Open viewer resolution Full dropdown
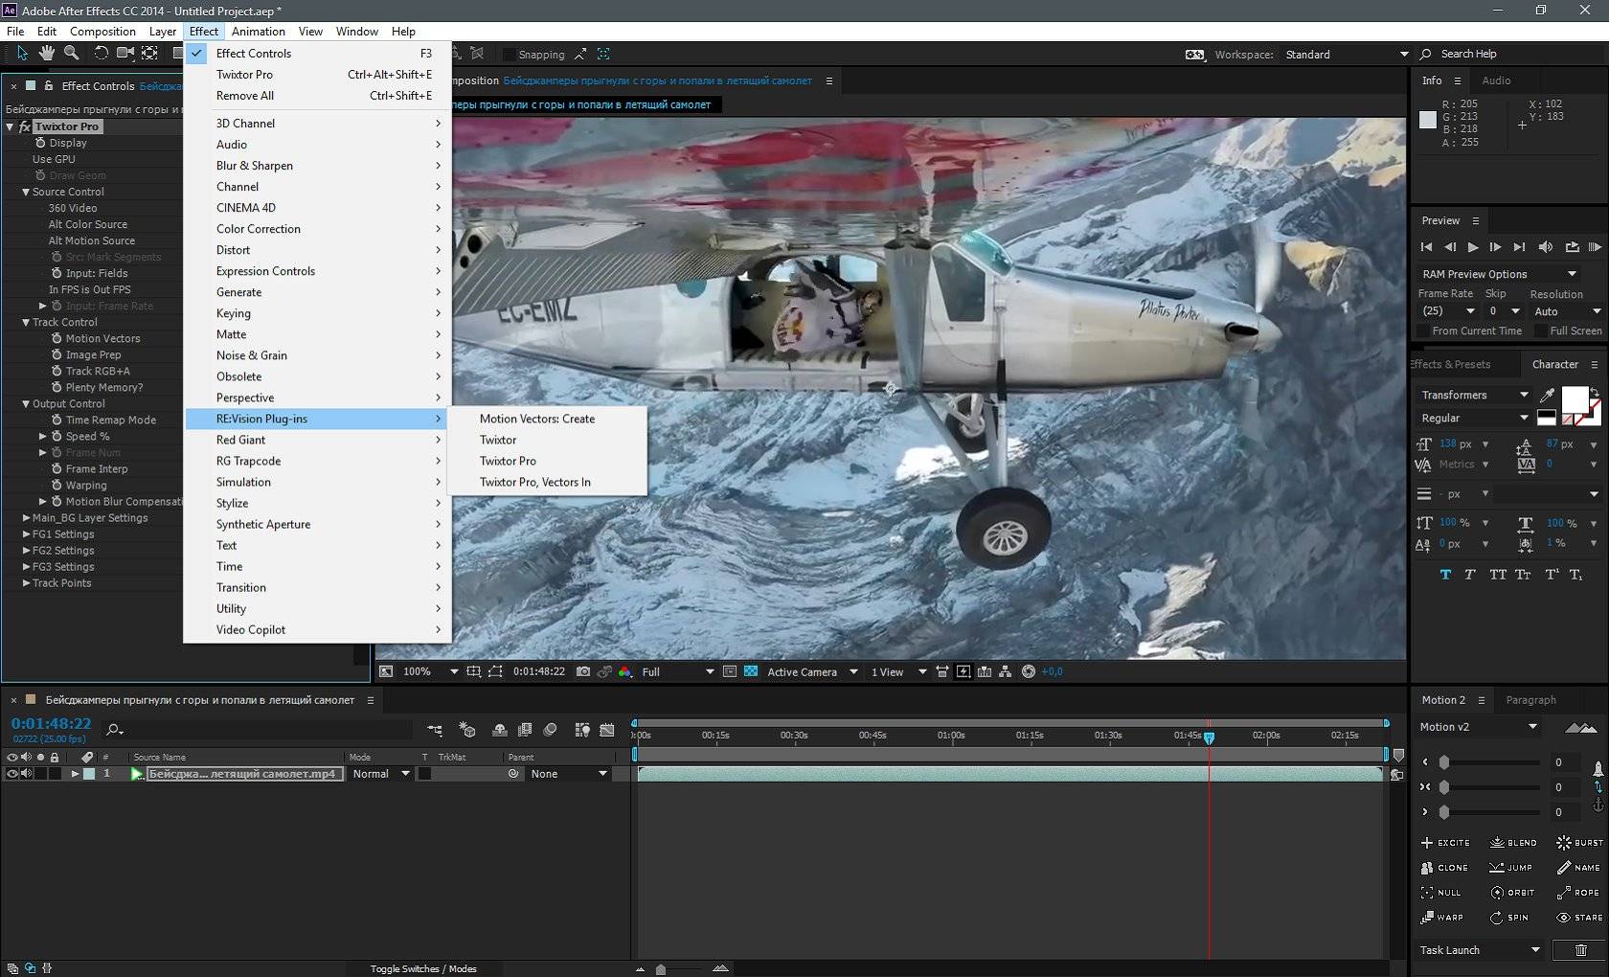Screen dimensions: 1609x977 pos(677,671)
